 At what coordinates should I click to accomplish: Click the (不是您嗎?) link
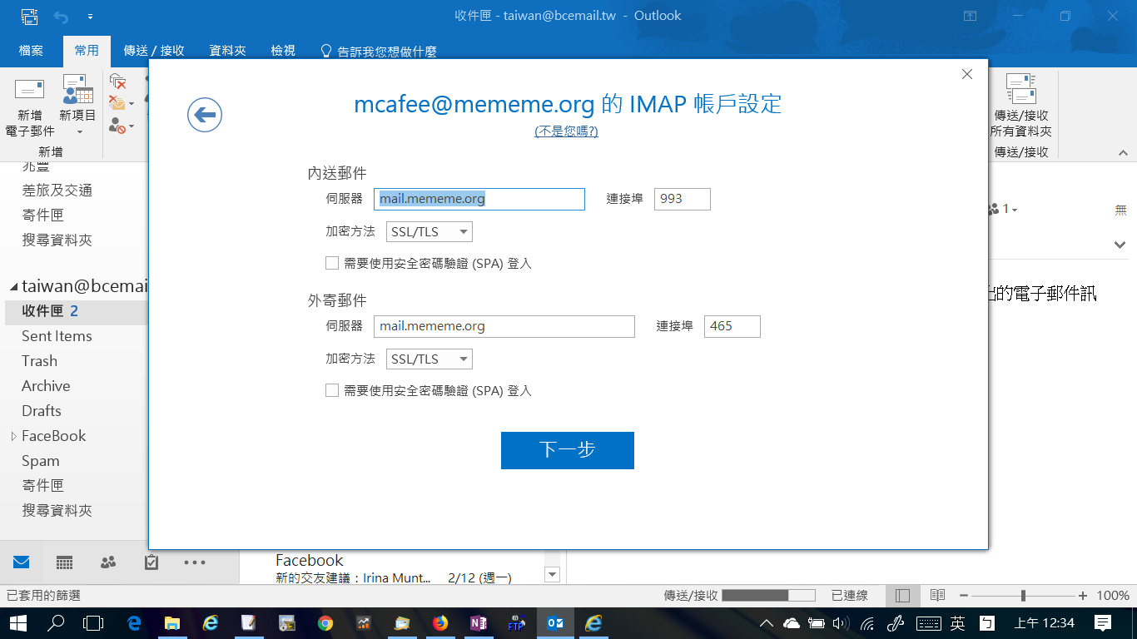pyautogui.click(x=566, y=131)
